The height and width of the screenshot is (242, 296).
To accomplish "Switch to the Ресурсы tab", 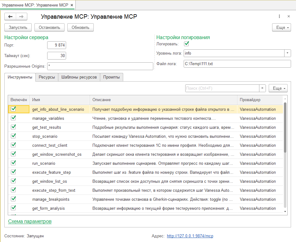I will click(47, 77).
